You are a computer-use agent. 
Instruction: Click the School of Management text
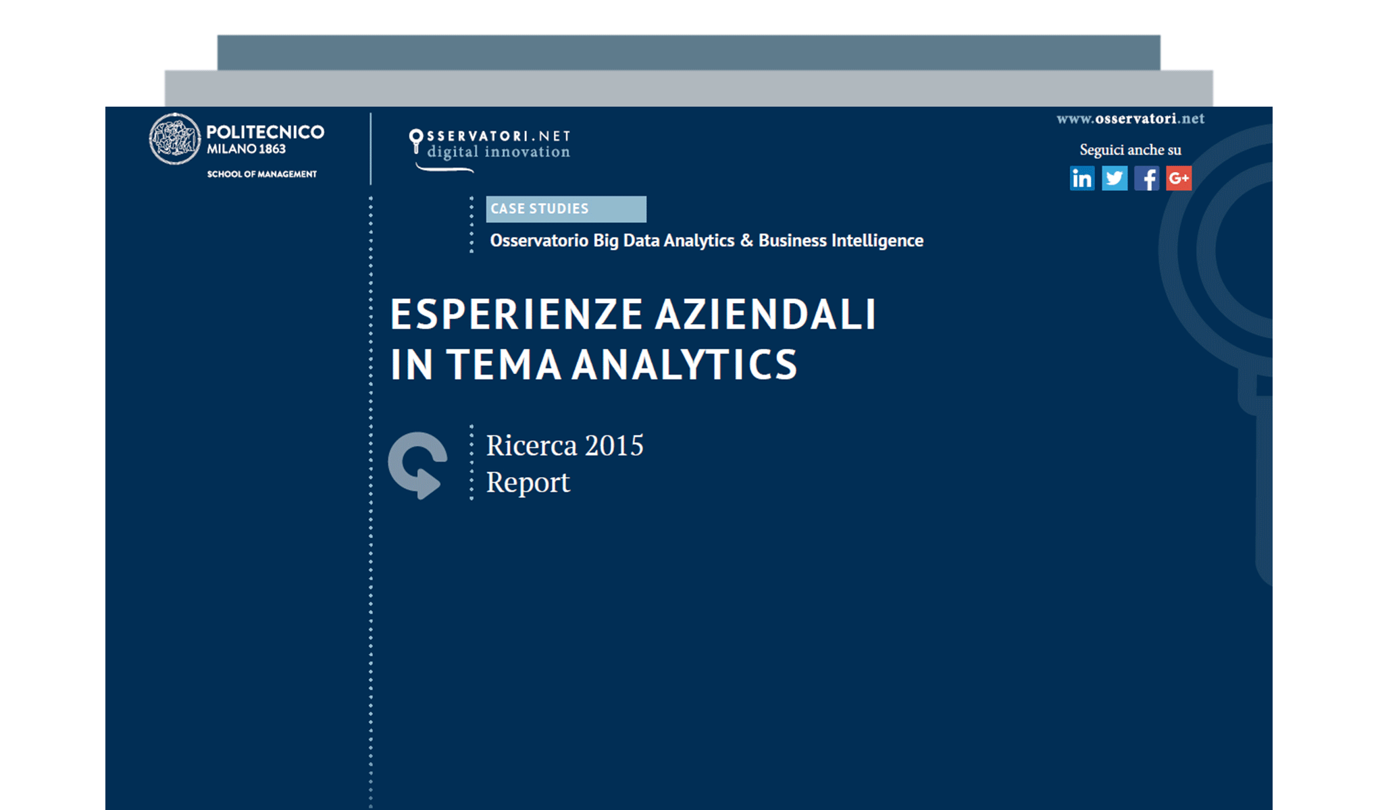point(261,173)
